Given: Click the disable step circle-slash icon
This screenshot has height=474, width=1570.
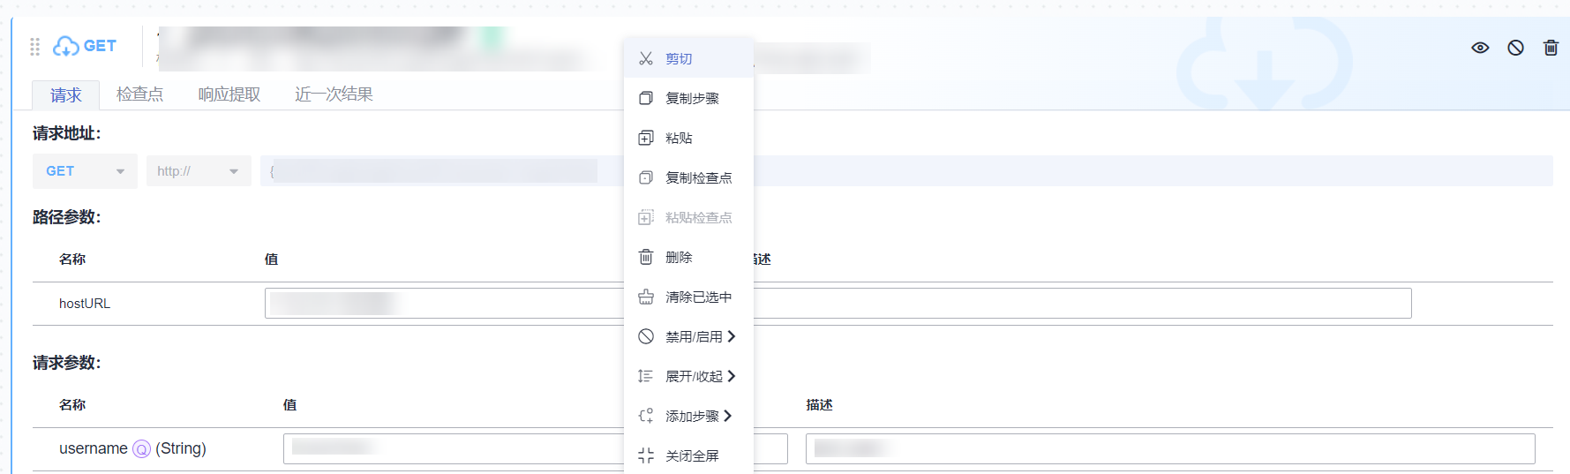Looking at the screenshot, I should point(1515,48).
